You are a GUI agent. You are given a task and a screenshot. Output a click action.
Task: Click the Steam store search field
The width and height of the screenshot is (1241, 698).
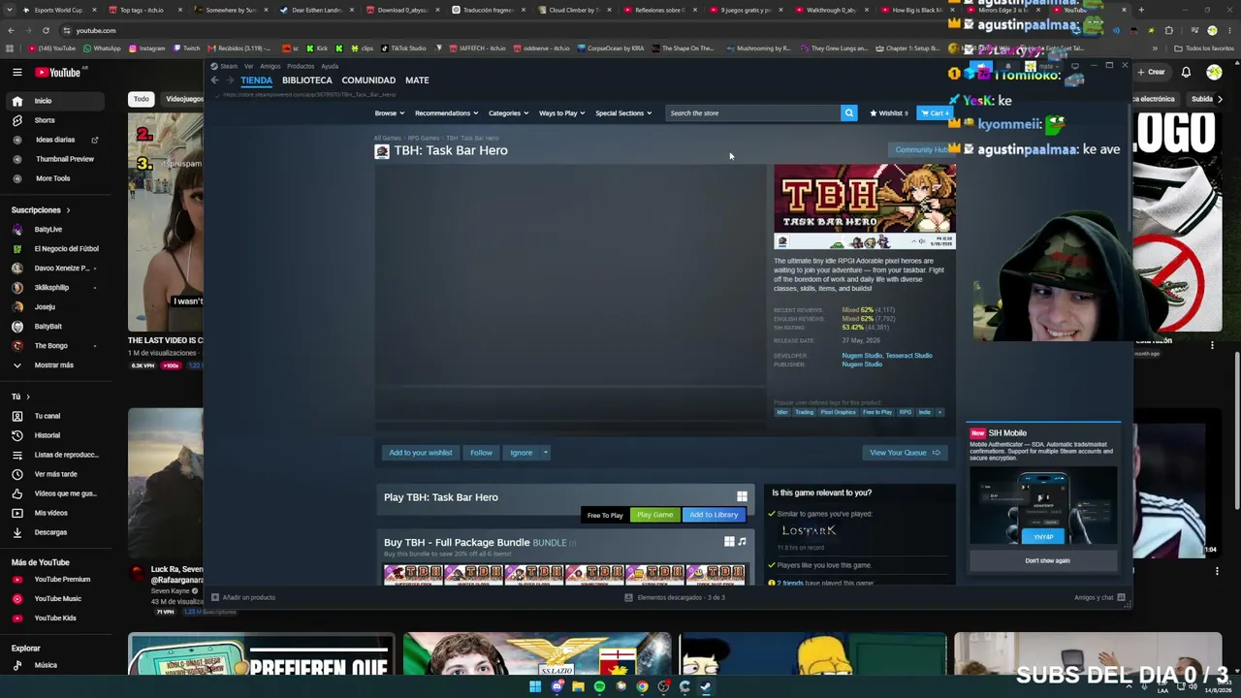(x=752, y=113)
